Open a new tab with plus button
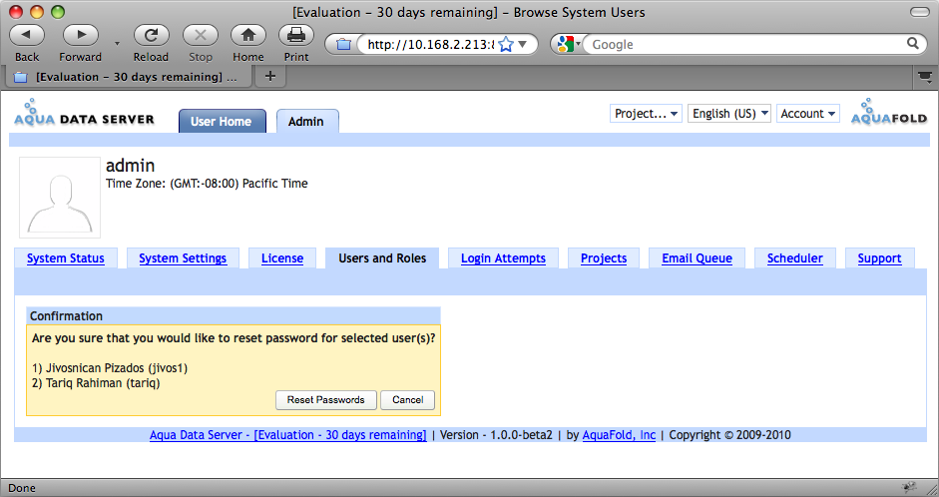 [x=270, y=76]
